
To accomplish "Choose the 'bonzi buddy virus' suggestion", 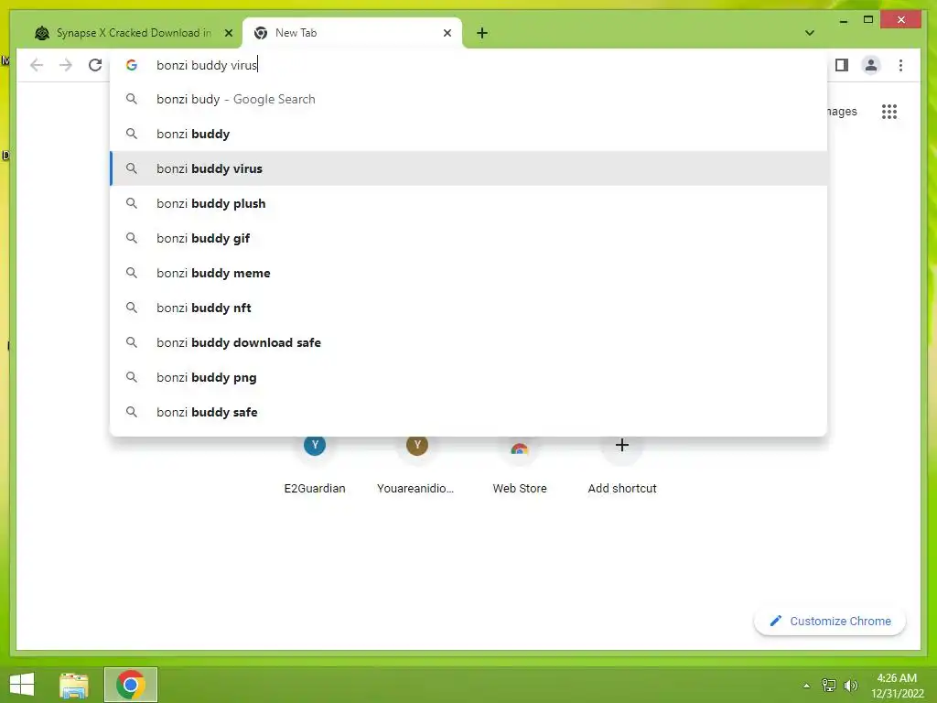I will click(x=468, y=168).
